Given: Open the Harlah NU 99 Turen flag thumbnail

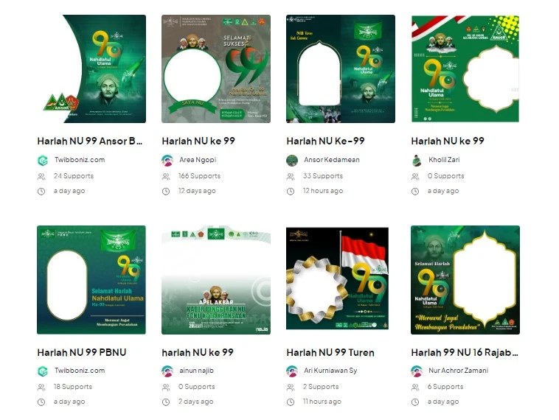Looking at the screenshot, I should coord(337,279).
